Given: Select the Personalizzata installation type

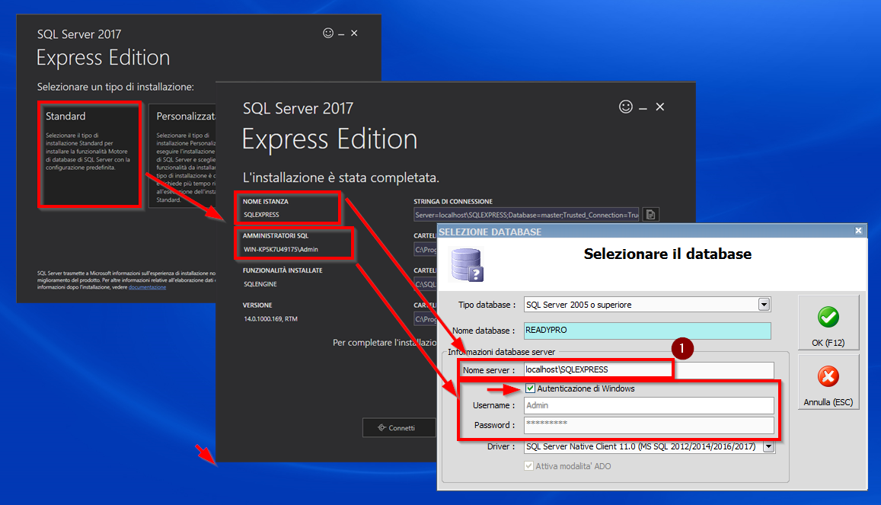Looking at the screenshot, I should click(x=184, y=155).
